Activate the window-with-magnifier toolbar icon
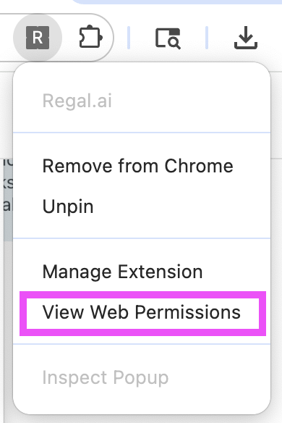The image size is (282, 423). [168, 38]
